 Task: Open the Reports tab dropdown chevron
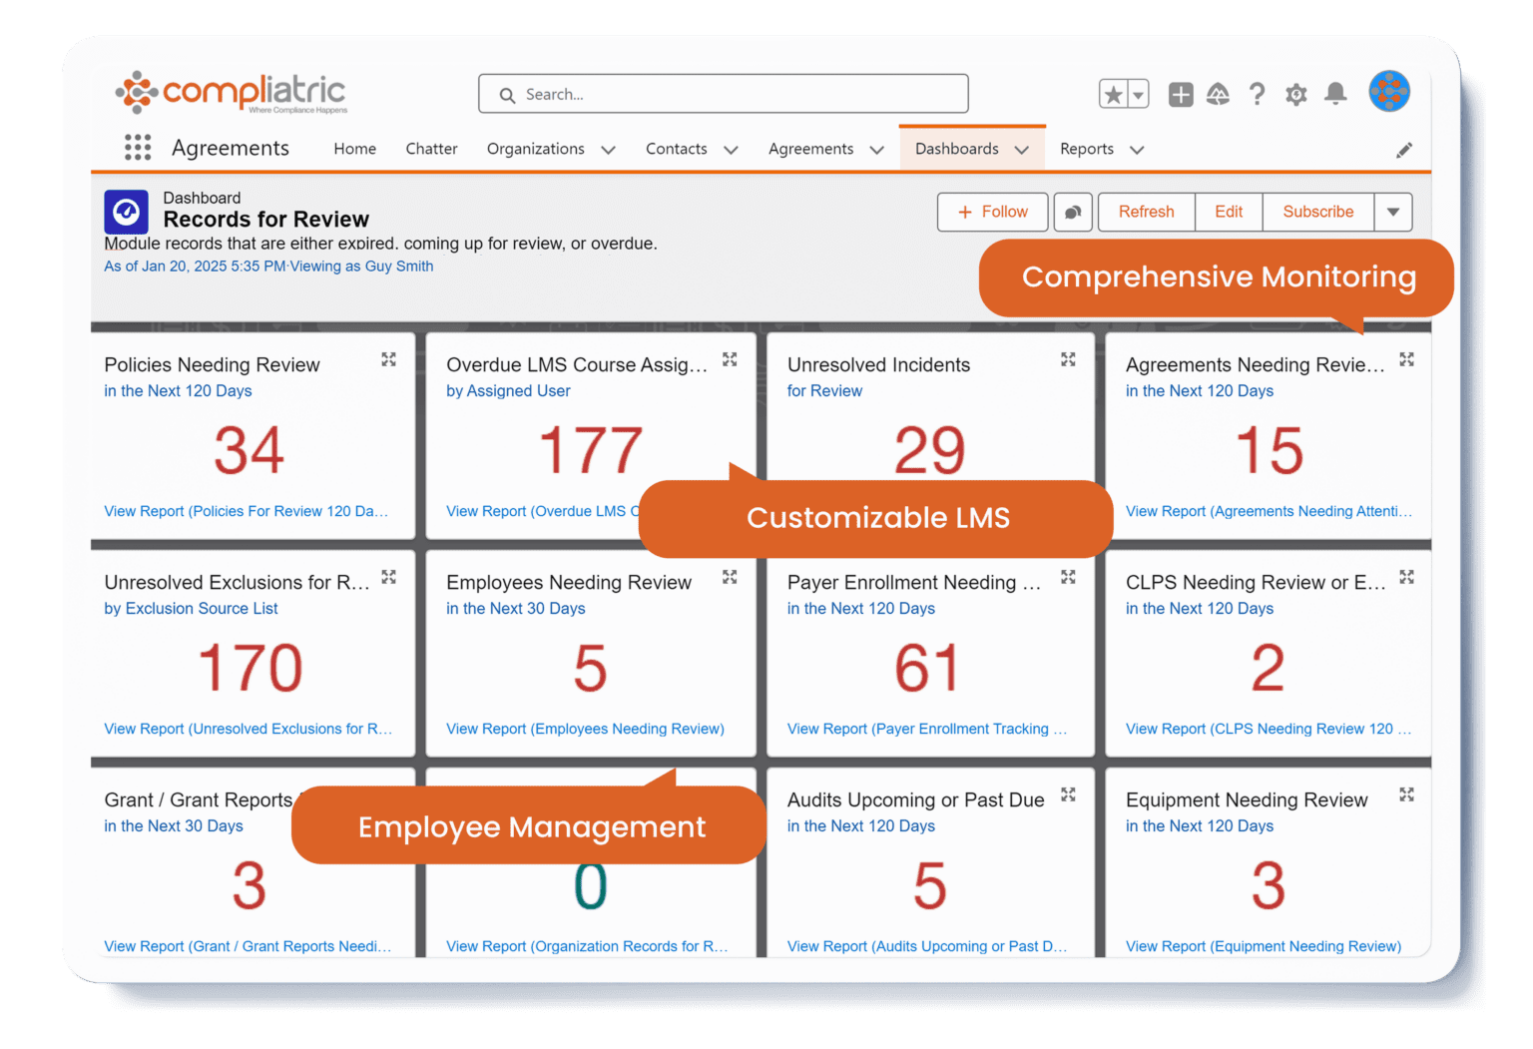(x=1136, y=150)
